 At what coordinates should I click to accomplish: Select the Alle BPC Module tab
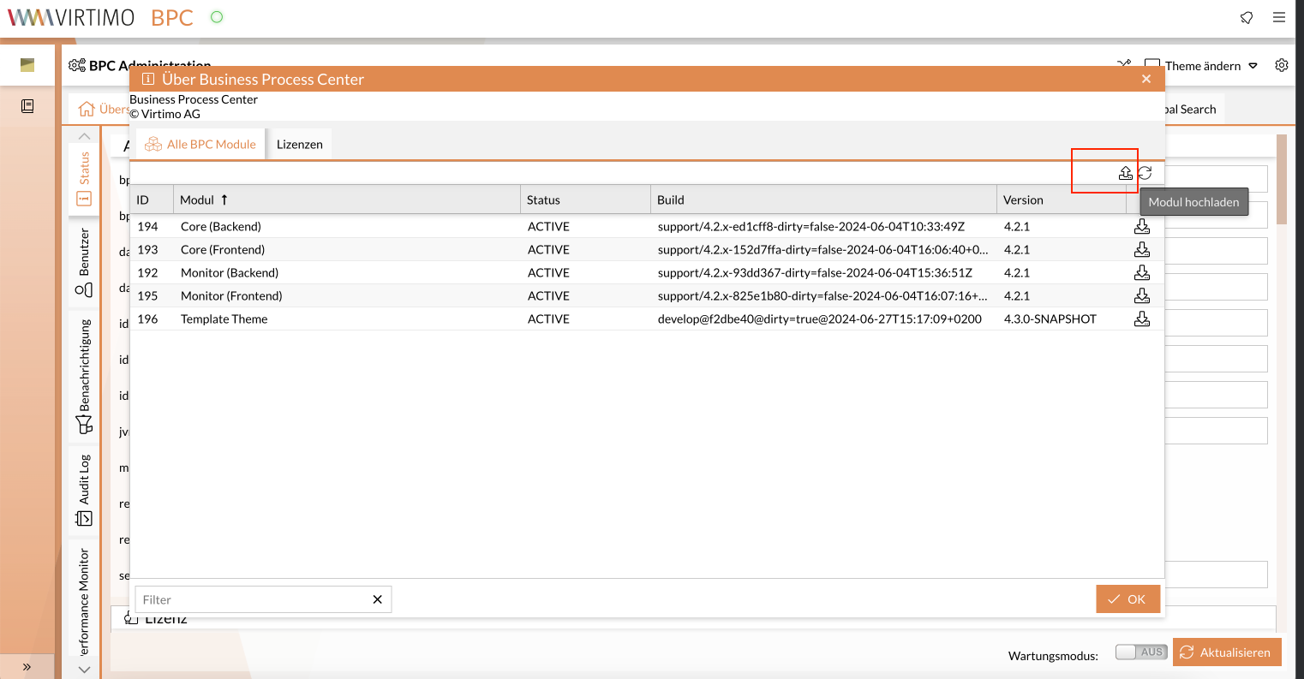[x=200, y=143]
